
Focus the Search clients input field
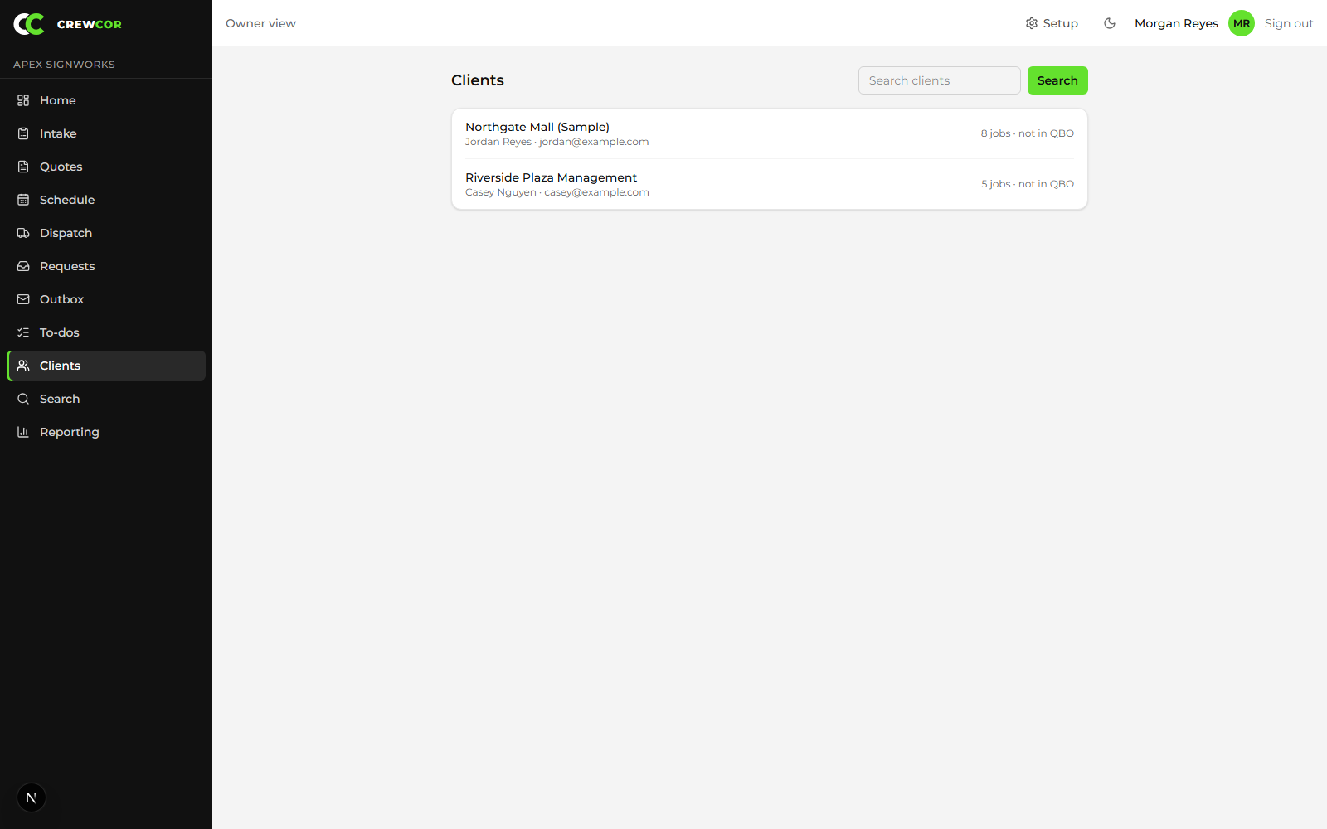coord(940,80)
